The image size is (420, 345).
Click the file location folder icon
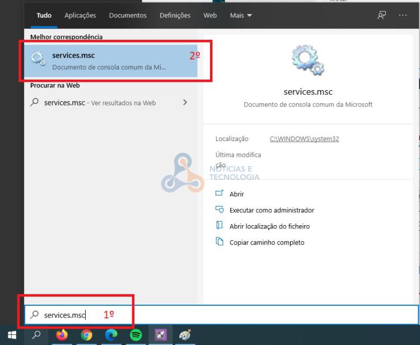point(220,225)
